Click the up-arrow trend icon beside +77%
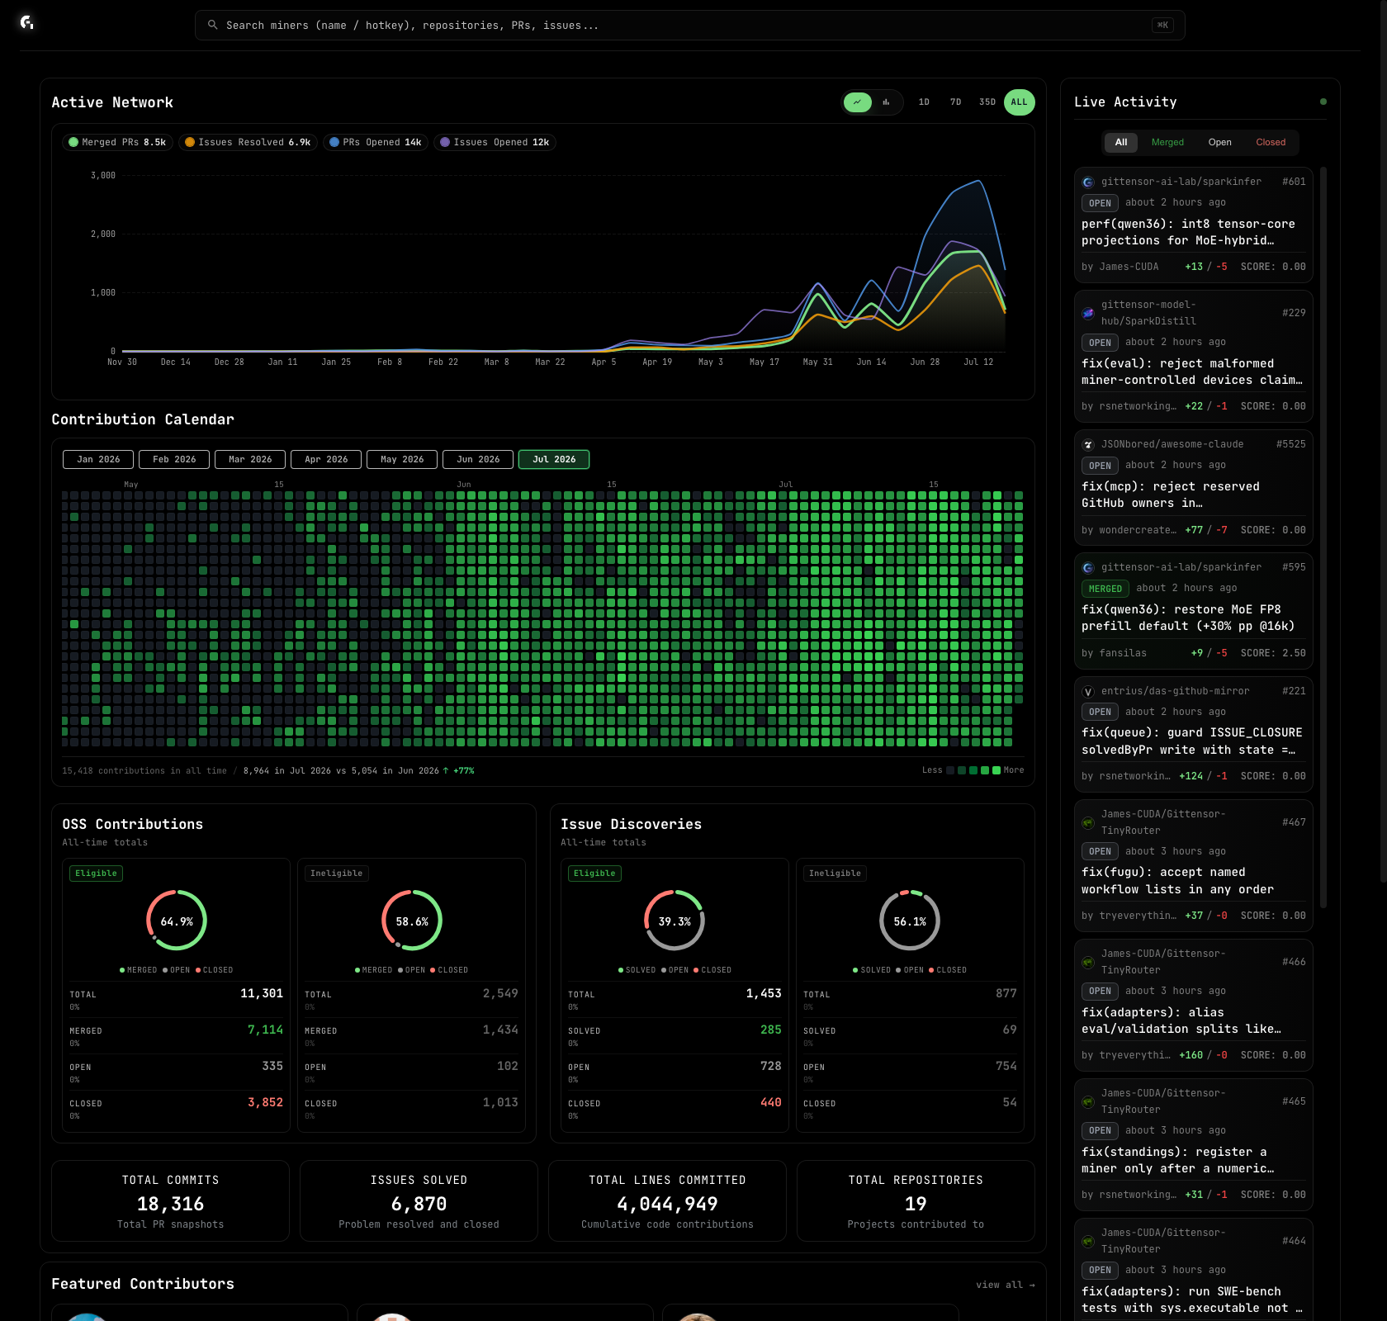 446,770
